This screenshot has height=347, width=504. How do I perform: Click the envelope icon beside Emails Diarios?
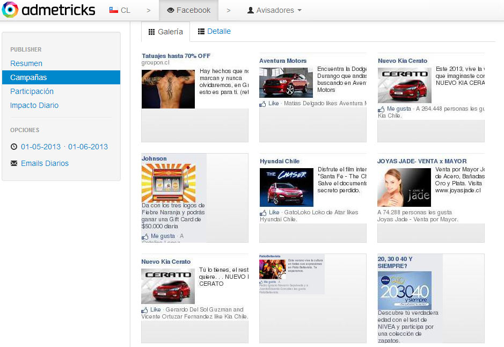coord(14,163)
